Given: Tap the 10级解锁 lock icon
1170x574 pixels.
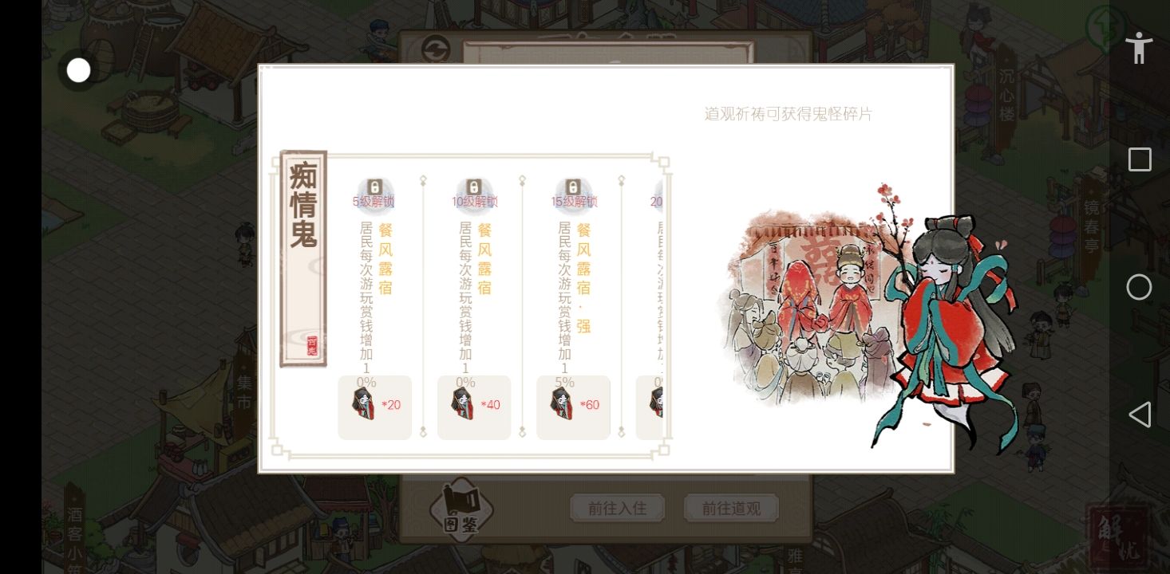Looking at the screenshot, I should 473,187.
